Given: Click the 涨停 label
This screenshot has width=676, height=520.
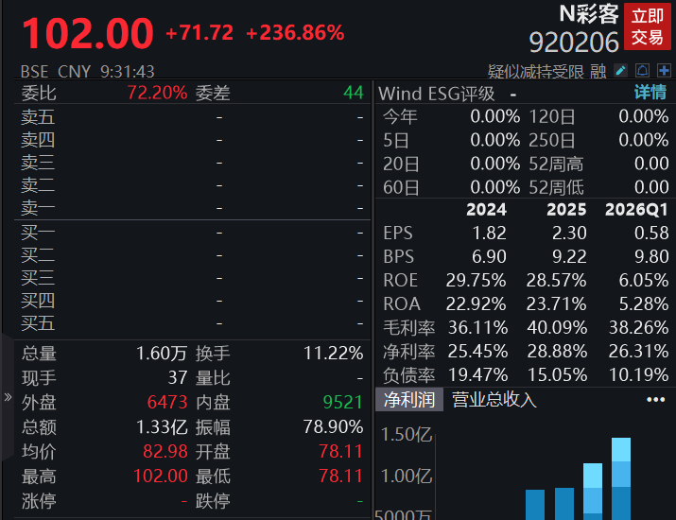Looking at the screenshot, I should (39, 501).
